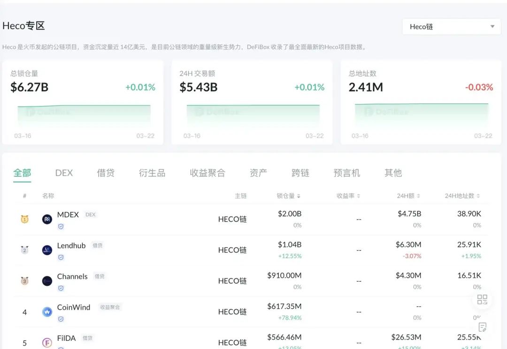Switch to the 预言机 tab

[346, 173]
